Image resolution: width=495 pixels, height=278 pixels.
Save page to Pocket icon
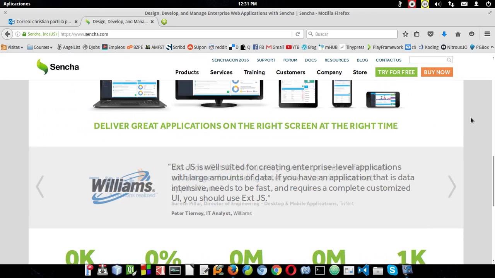point(430,34)
